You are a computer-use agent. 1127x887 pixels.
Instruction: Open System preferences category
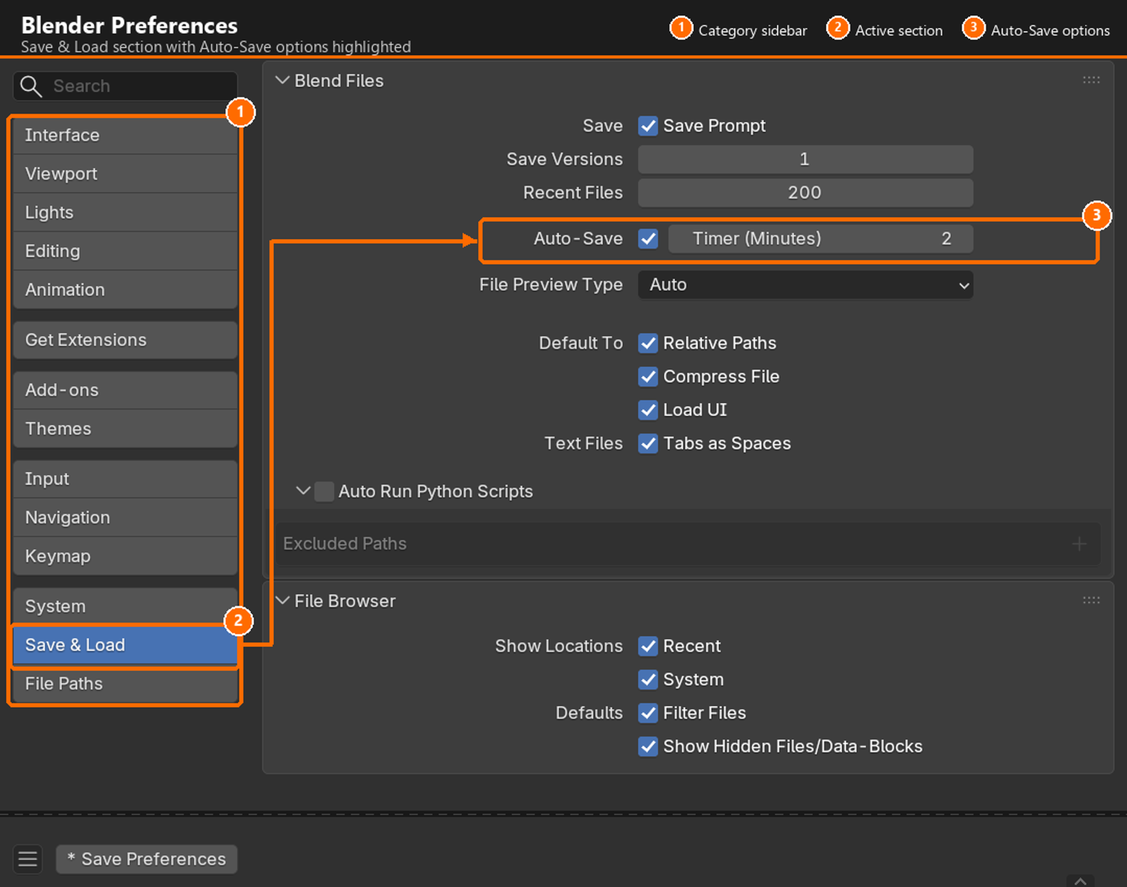pos(125,606)
